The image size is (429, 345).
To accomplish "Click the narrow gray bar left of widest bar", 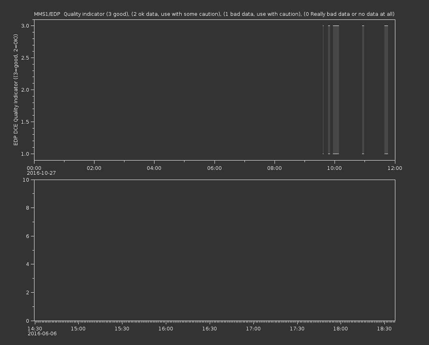I will pos(329,90).
